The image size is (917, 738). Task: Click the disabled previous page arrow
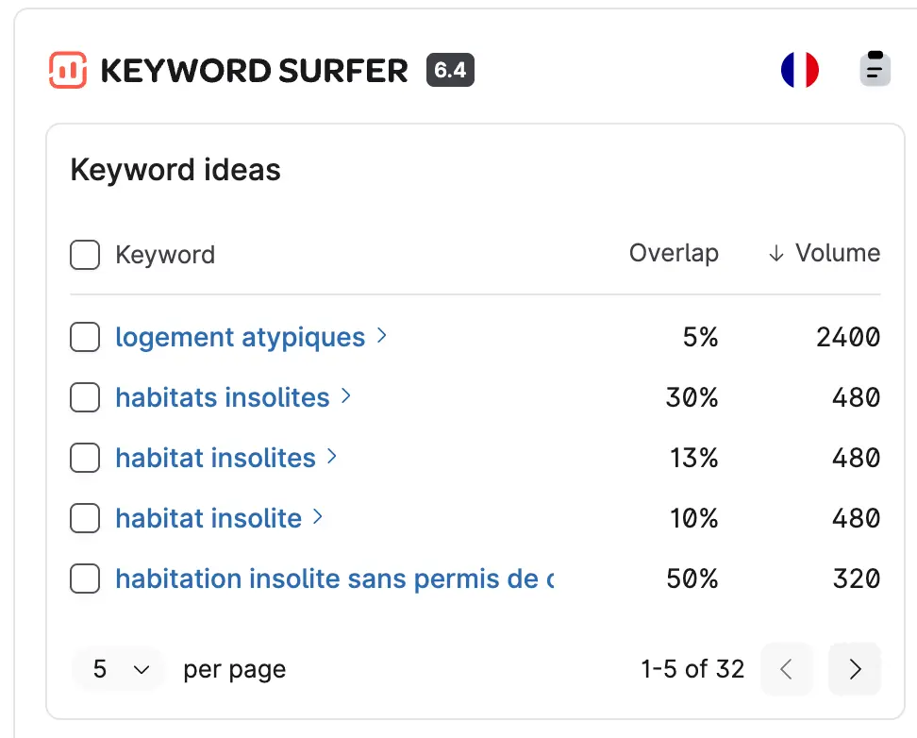(787, 669)
